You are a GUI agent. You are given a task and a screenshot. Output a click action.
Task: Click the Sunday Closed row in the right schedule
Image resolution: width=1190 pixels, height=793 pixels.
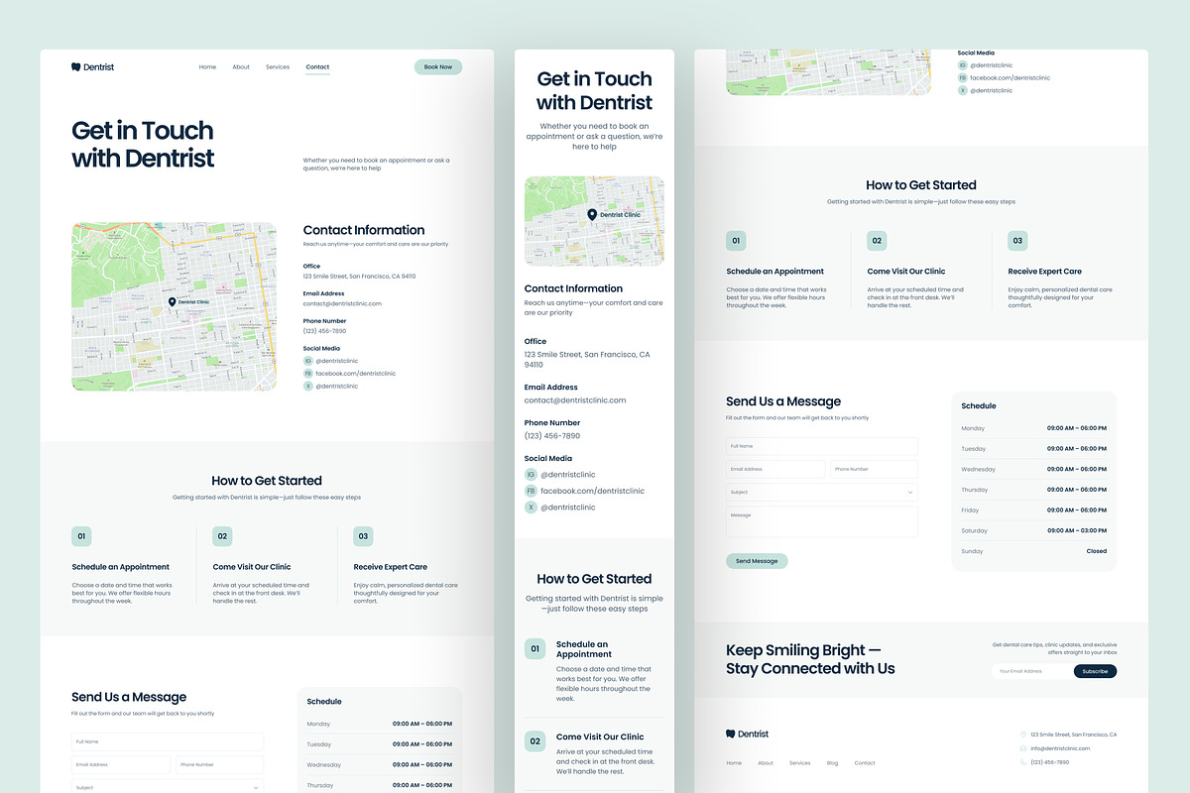click(x=1034, y=551)
